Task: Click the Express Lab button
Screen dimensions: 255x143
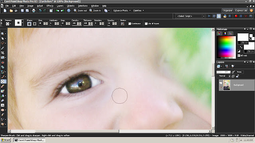Action: click(x=241, y=11)
